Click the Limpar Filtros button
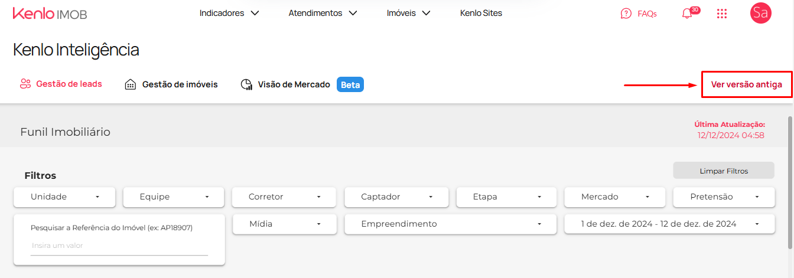 pyautogui.click(x=724, y=171)
